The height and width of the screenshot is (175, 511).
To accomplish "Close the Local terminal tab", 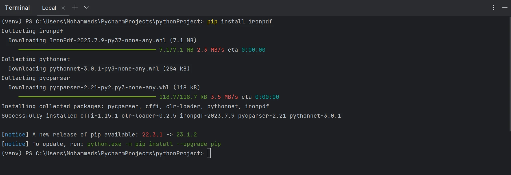I will coord(63,8).
